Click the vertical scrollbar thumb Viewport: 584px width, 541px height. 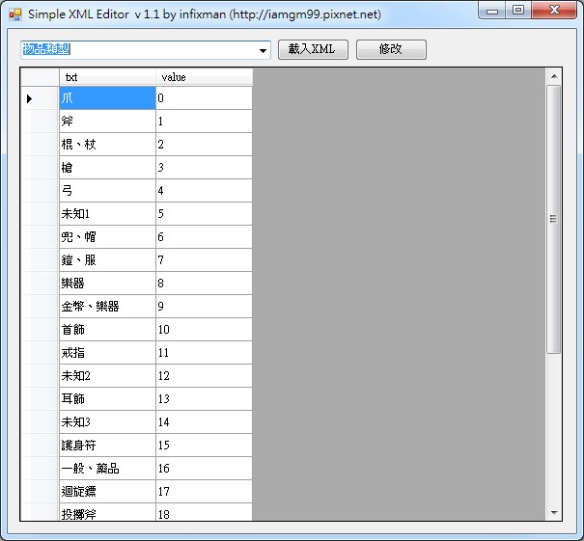click(554, 219)
